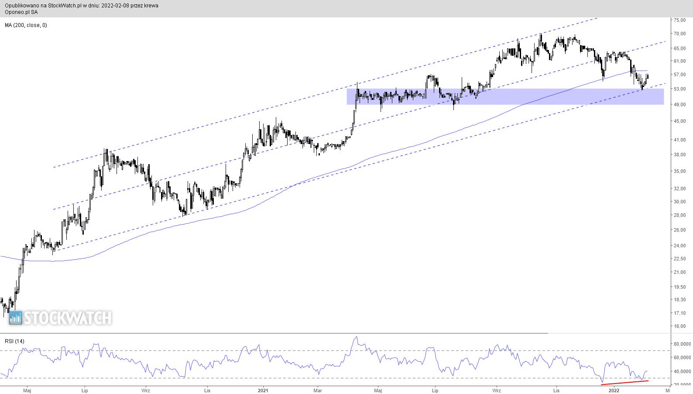
Task: Click the 17,10 price axis label
Action: click(x=679, y=313)
